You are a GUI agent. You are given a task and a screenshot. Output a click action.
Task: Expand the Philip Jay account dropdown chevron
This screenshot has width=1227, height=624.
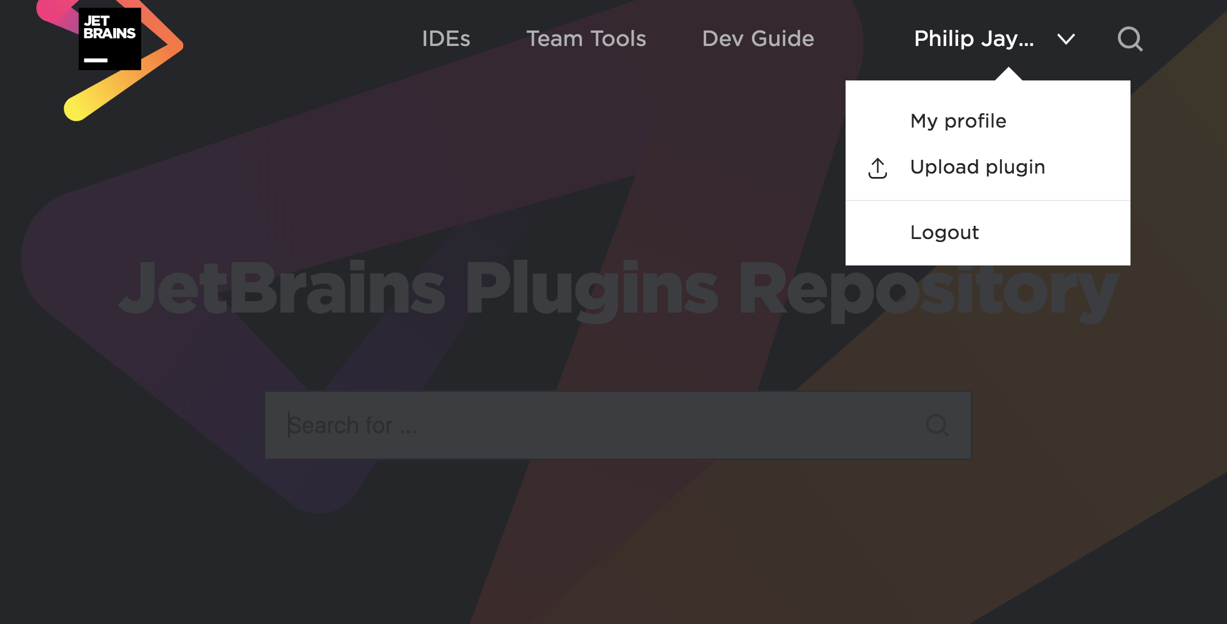coord(1066,39)
